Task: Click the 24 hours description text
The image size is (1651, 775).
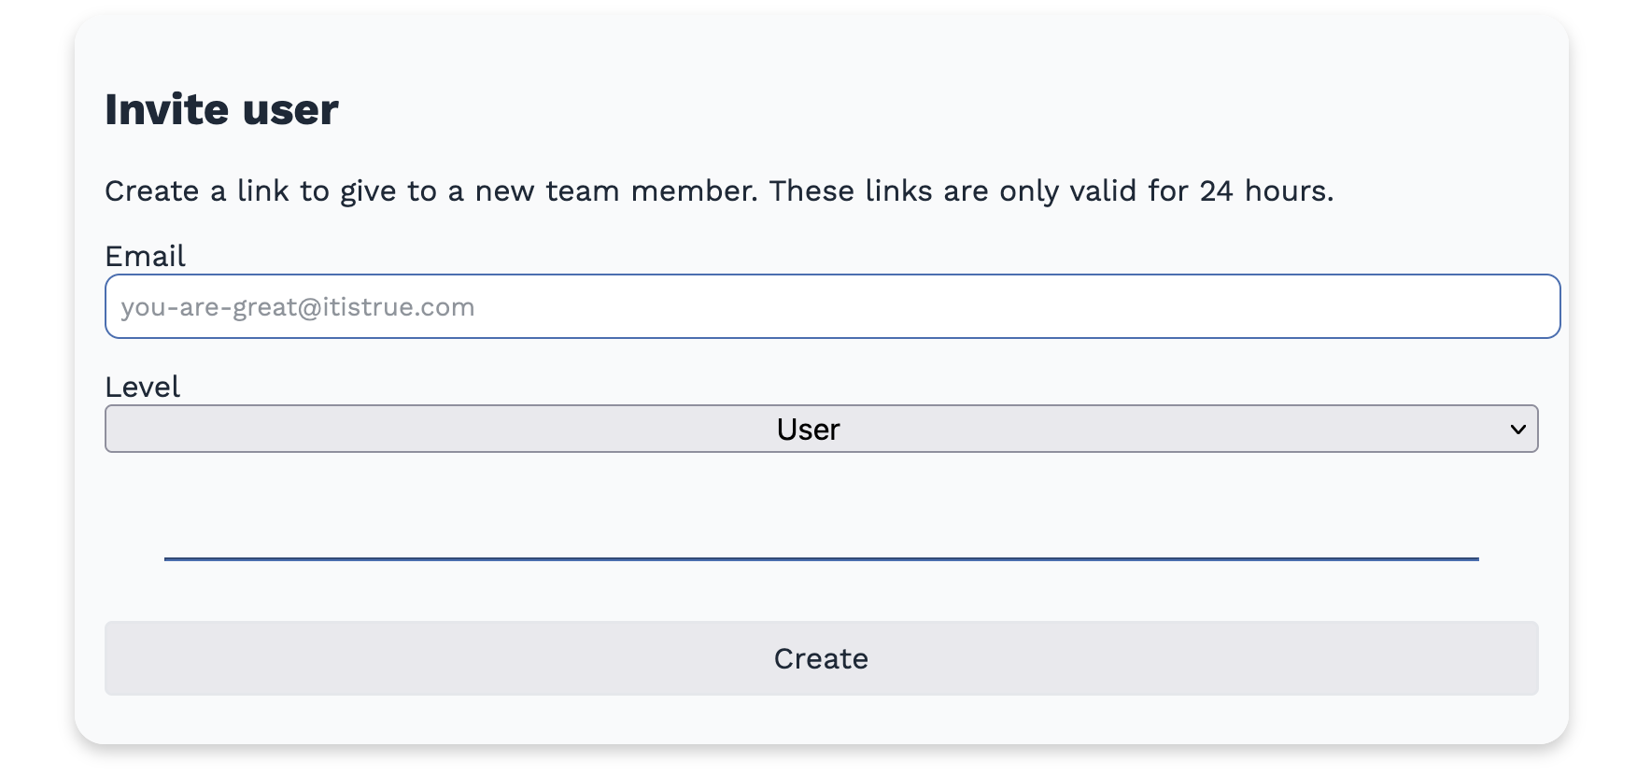Action: (x=719, y=190)
